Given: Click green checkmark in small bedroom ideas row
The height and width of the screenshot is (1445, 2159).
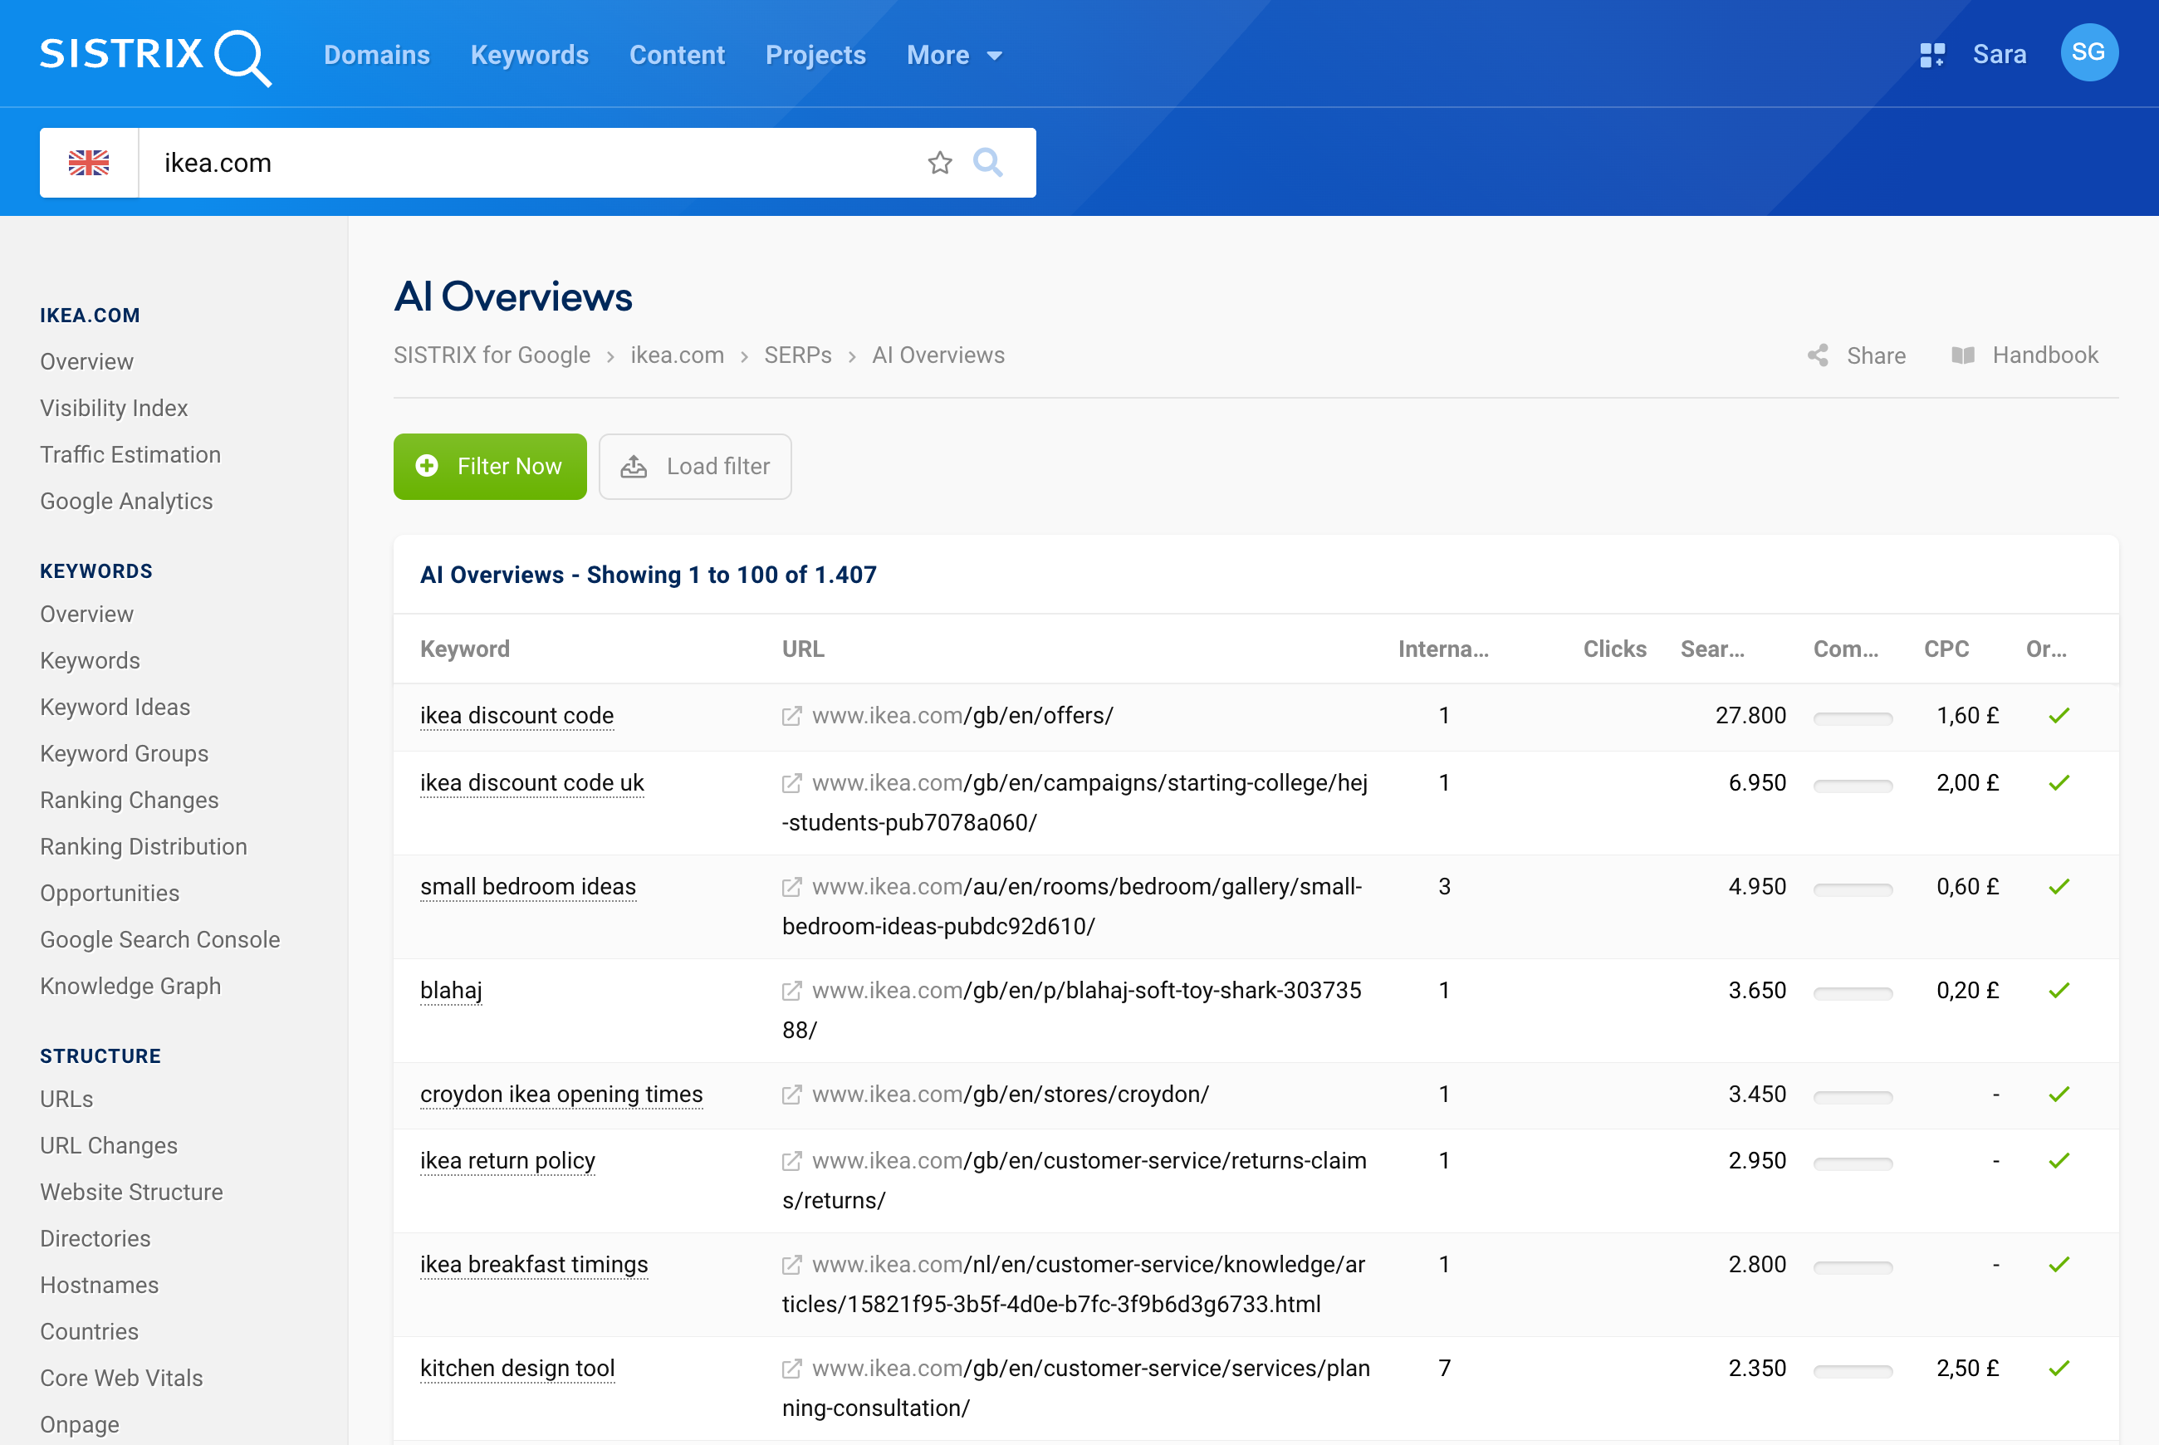Looking at the screenshot, I should pos(2059,885).
